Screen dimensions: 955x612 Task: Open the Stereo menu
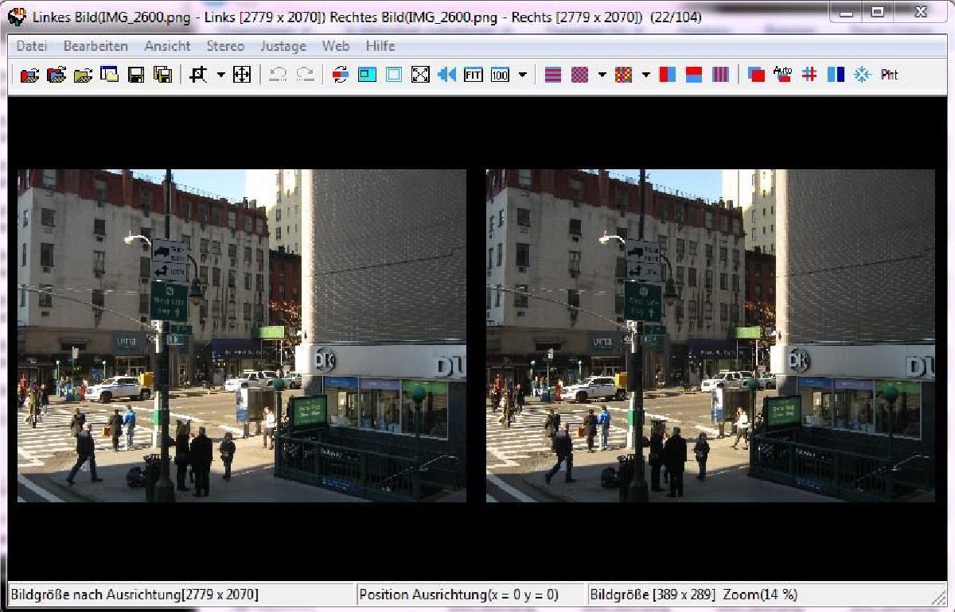pos(225,46)
